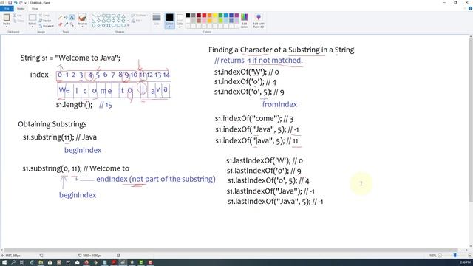Click the Crop command
Viewport: 473px width, 266px height.
coord(44,15)
